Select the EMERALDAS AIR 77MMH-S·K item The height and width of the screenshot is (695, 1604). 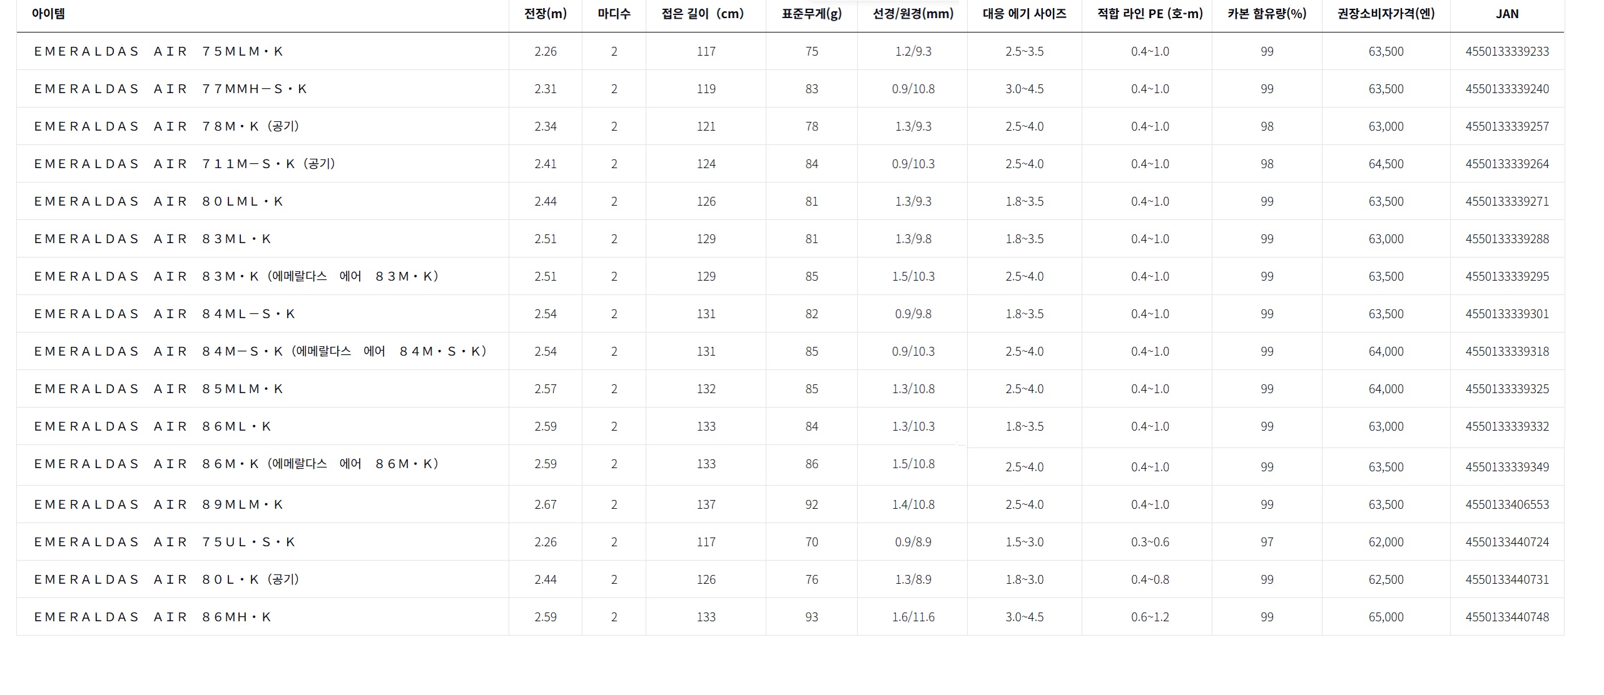click(171, 89)
